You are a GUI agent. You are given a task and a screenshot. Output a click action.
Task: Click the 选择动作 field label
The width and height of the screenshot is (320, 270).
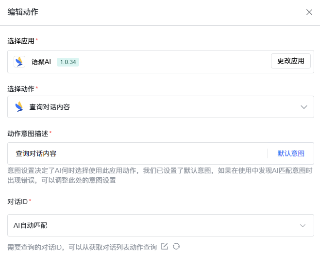tap(21, 89)
